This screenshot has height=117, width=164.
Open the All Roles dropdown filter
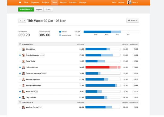133,21
